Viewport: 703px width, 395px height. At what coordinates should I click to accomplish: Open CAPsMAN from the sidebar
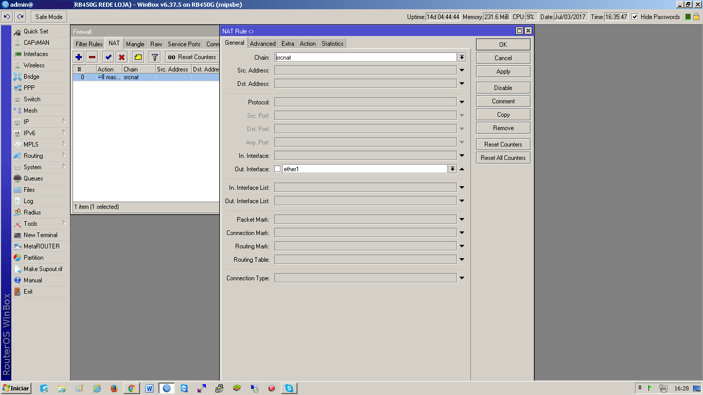tap(41, 43)
